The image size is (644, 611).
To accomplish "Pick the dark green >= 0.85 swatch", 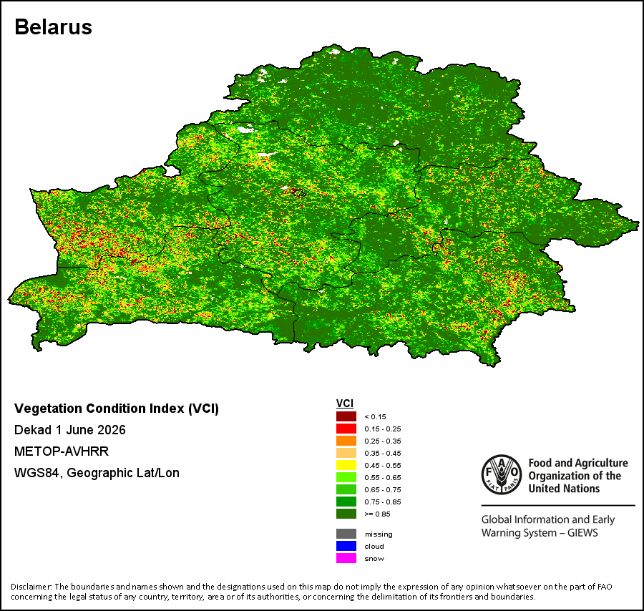I will point(346,514).
